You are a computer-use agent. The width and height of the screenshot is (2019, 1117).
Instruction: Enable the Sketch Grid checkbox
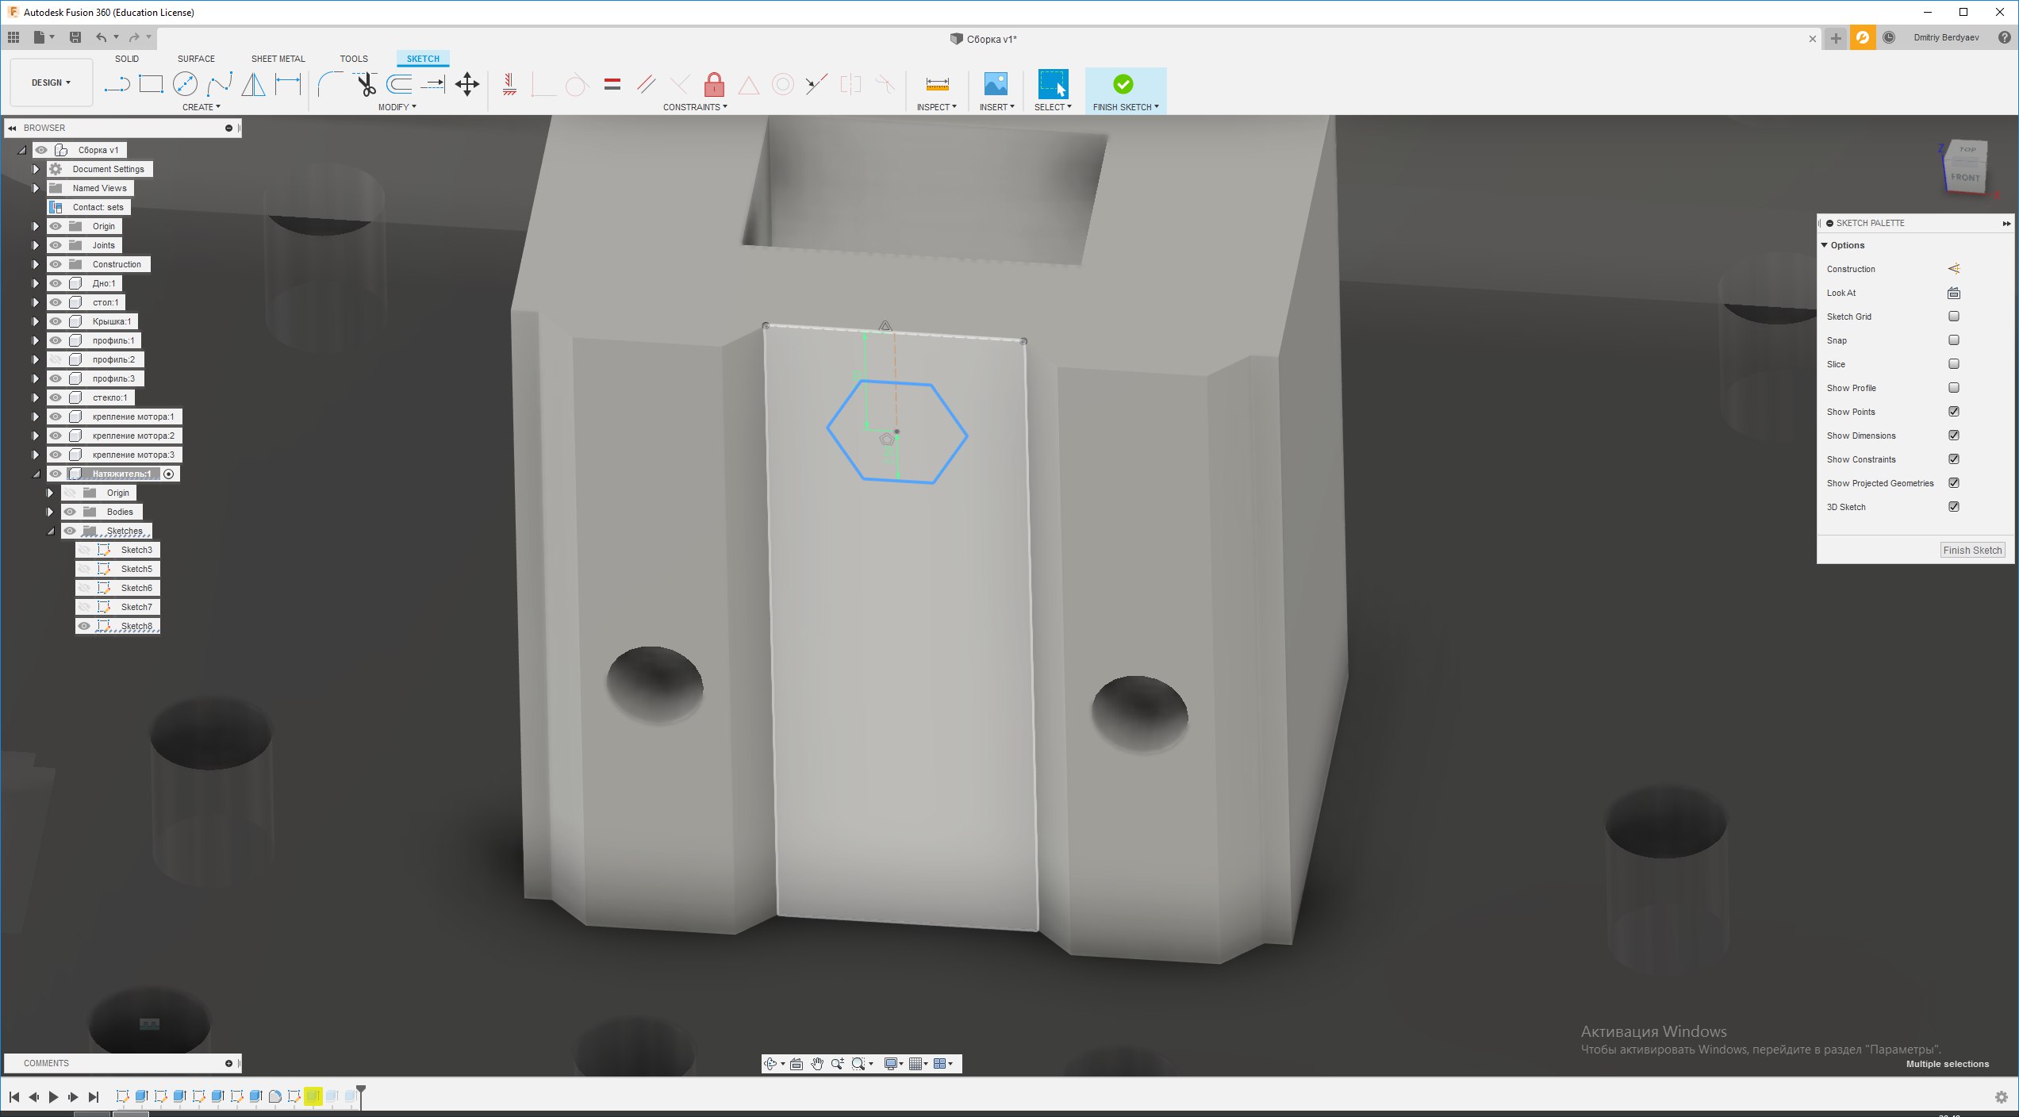1954,317
